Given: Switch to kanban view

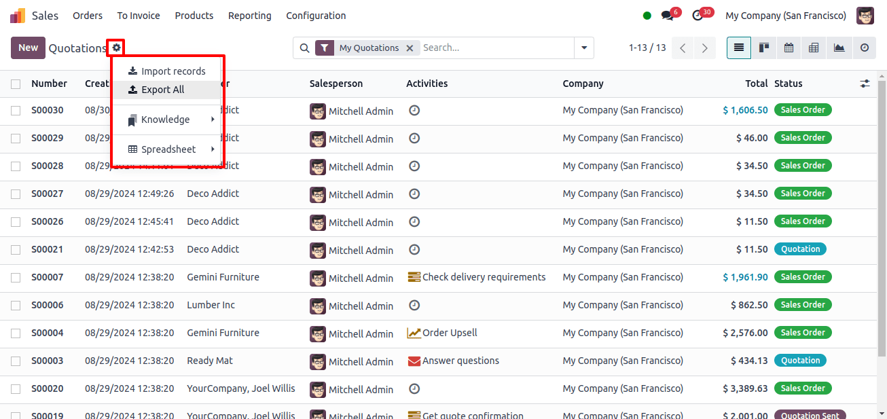Looking at the screenshot, I should pos(764,48).
